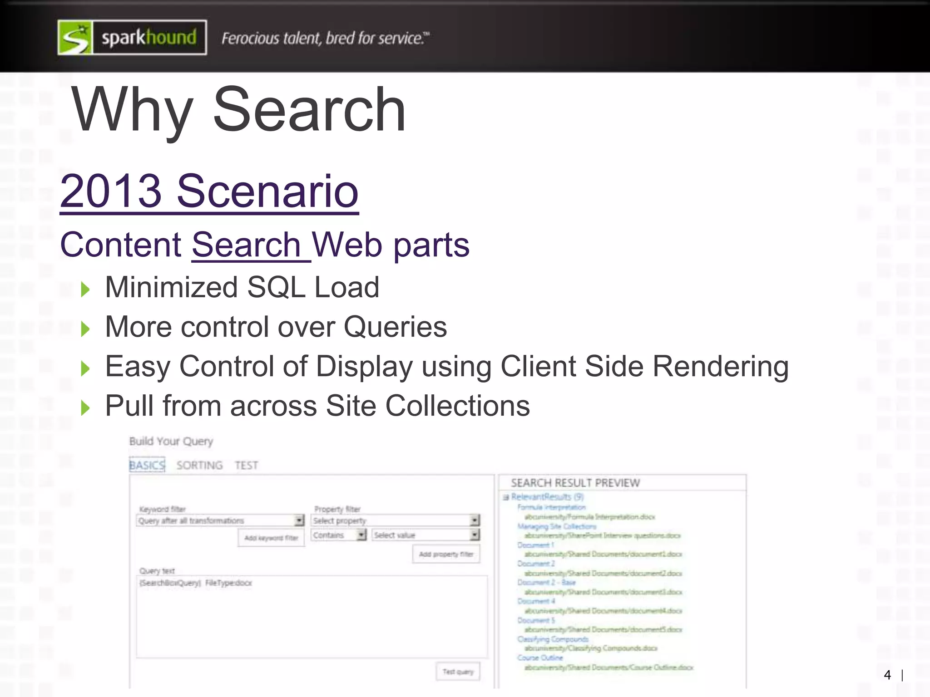This screenshot has width=930, height=697.
Task: Switch to the BASICS tab
Action: (x=147, y=465)
